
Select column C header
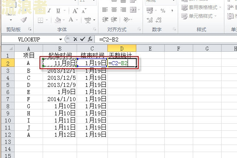(92, 48)
